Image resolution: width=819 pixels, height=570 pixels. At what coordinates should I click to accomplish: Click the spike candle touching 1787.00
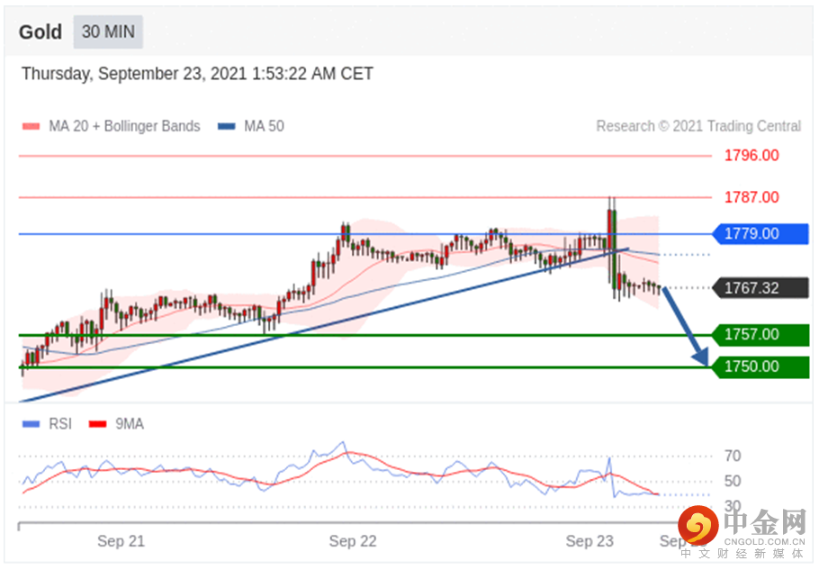point(609,230)
